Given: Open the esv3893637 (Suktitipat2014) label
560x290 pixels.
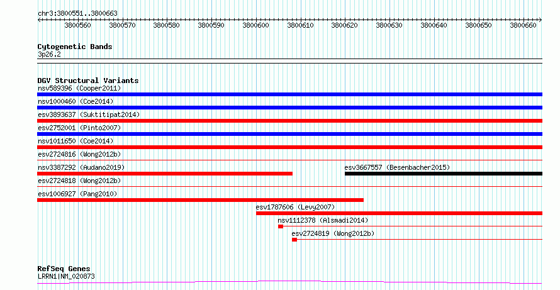Looking at the screenshot, I should click(89, 114).
